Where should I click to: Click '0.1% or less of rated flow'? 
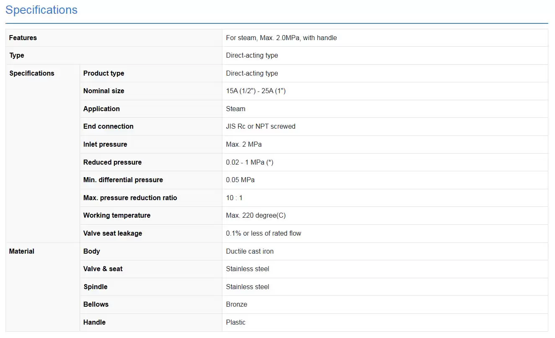coord(263,233)
